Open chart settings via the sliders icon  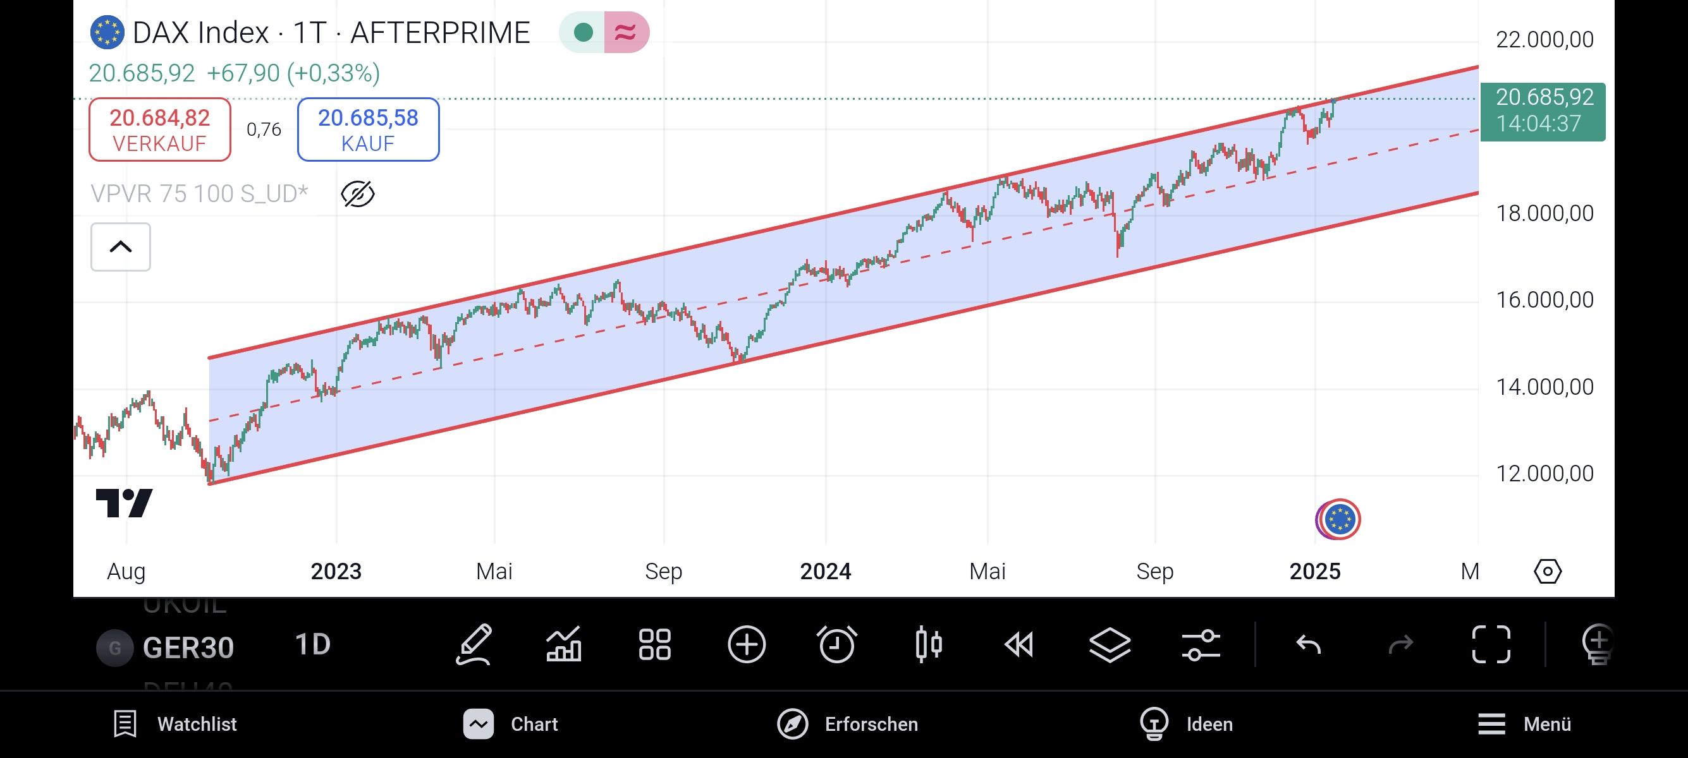pos(1201,645)
